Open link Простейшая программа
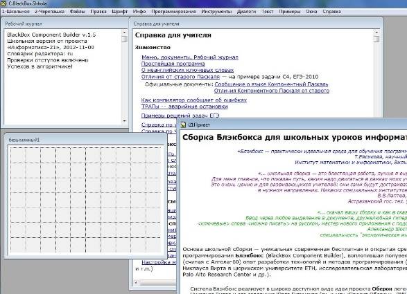 (173, 64)
